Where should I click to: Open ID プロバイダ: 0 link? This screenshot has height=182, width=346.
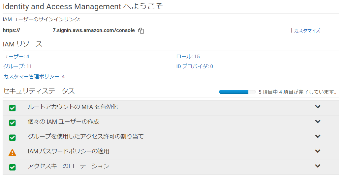tap(195, 66)
